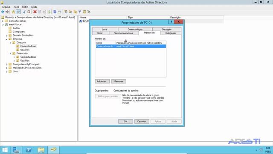Switch to the Discagem tab
Image resolution: width=273 pixels, height=154 pixels.
167,30
